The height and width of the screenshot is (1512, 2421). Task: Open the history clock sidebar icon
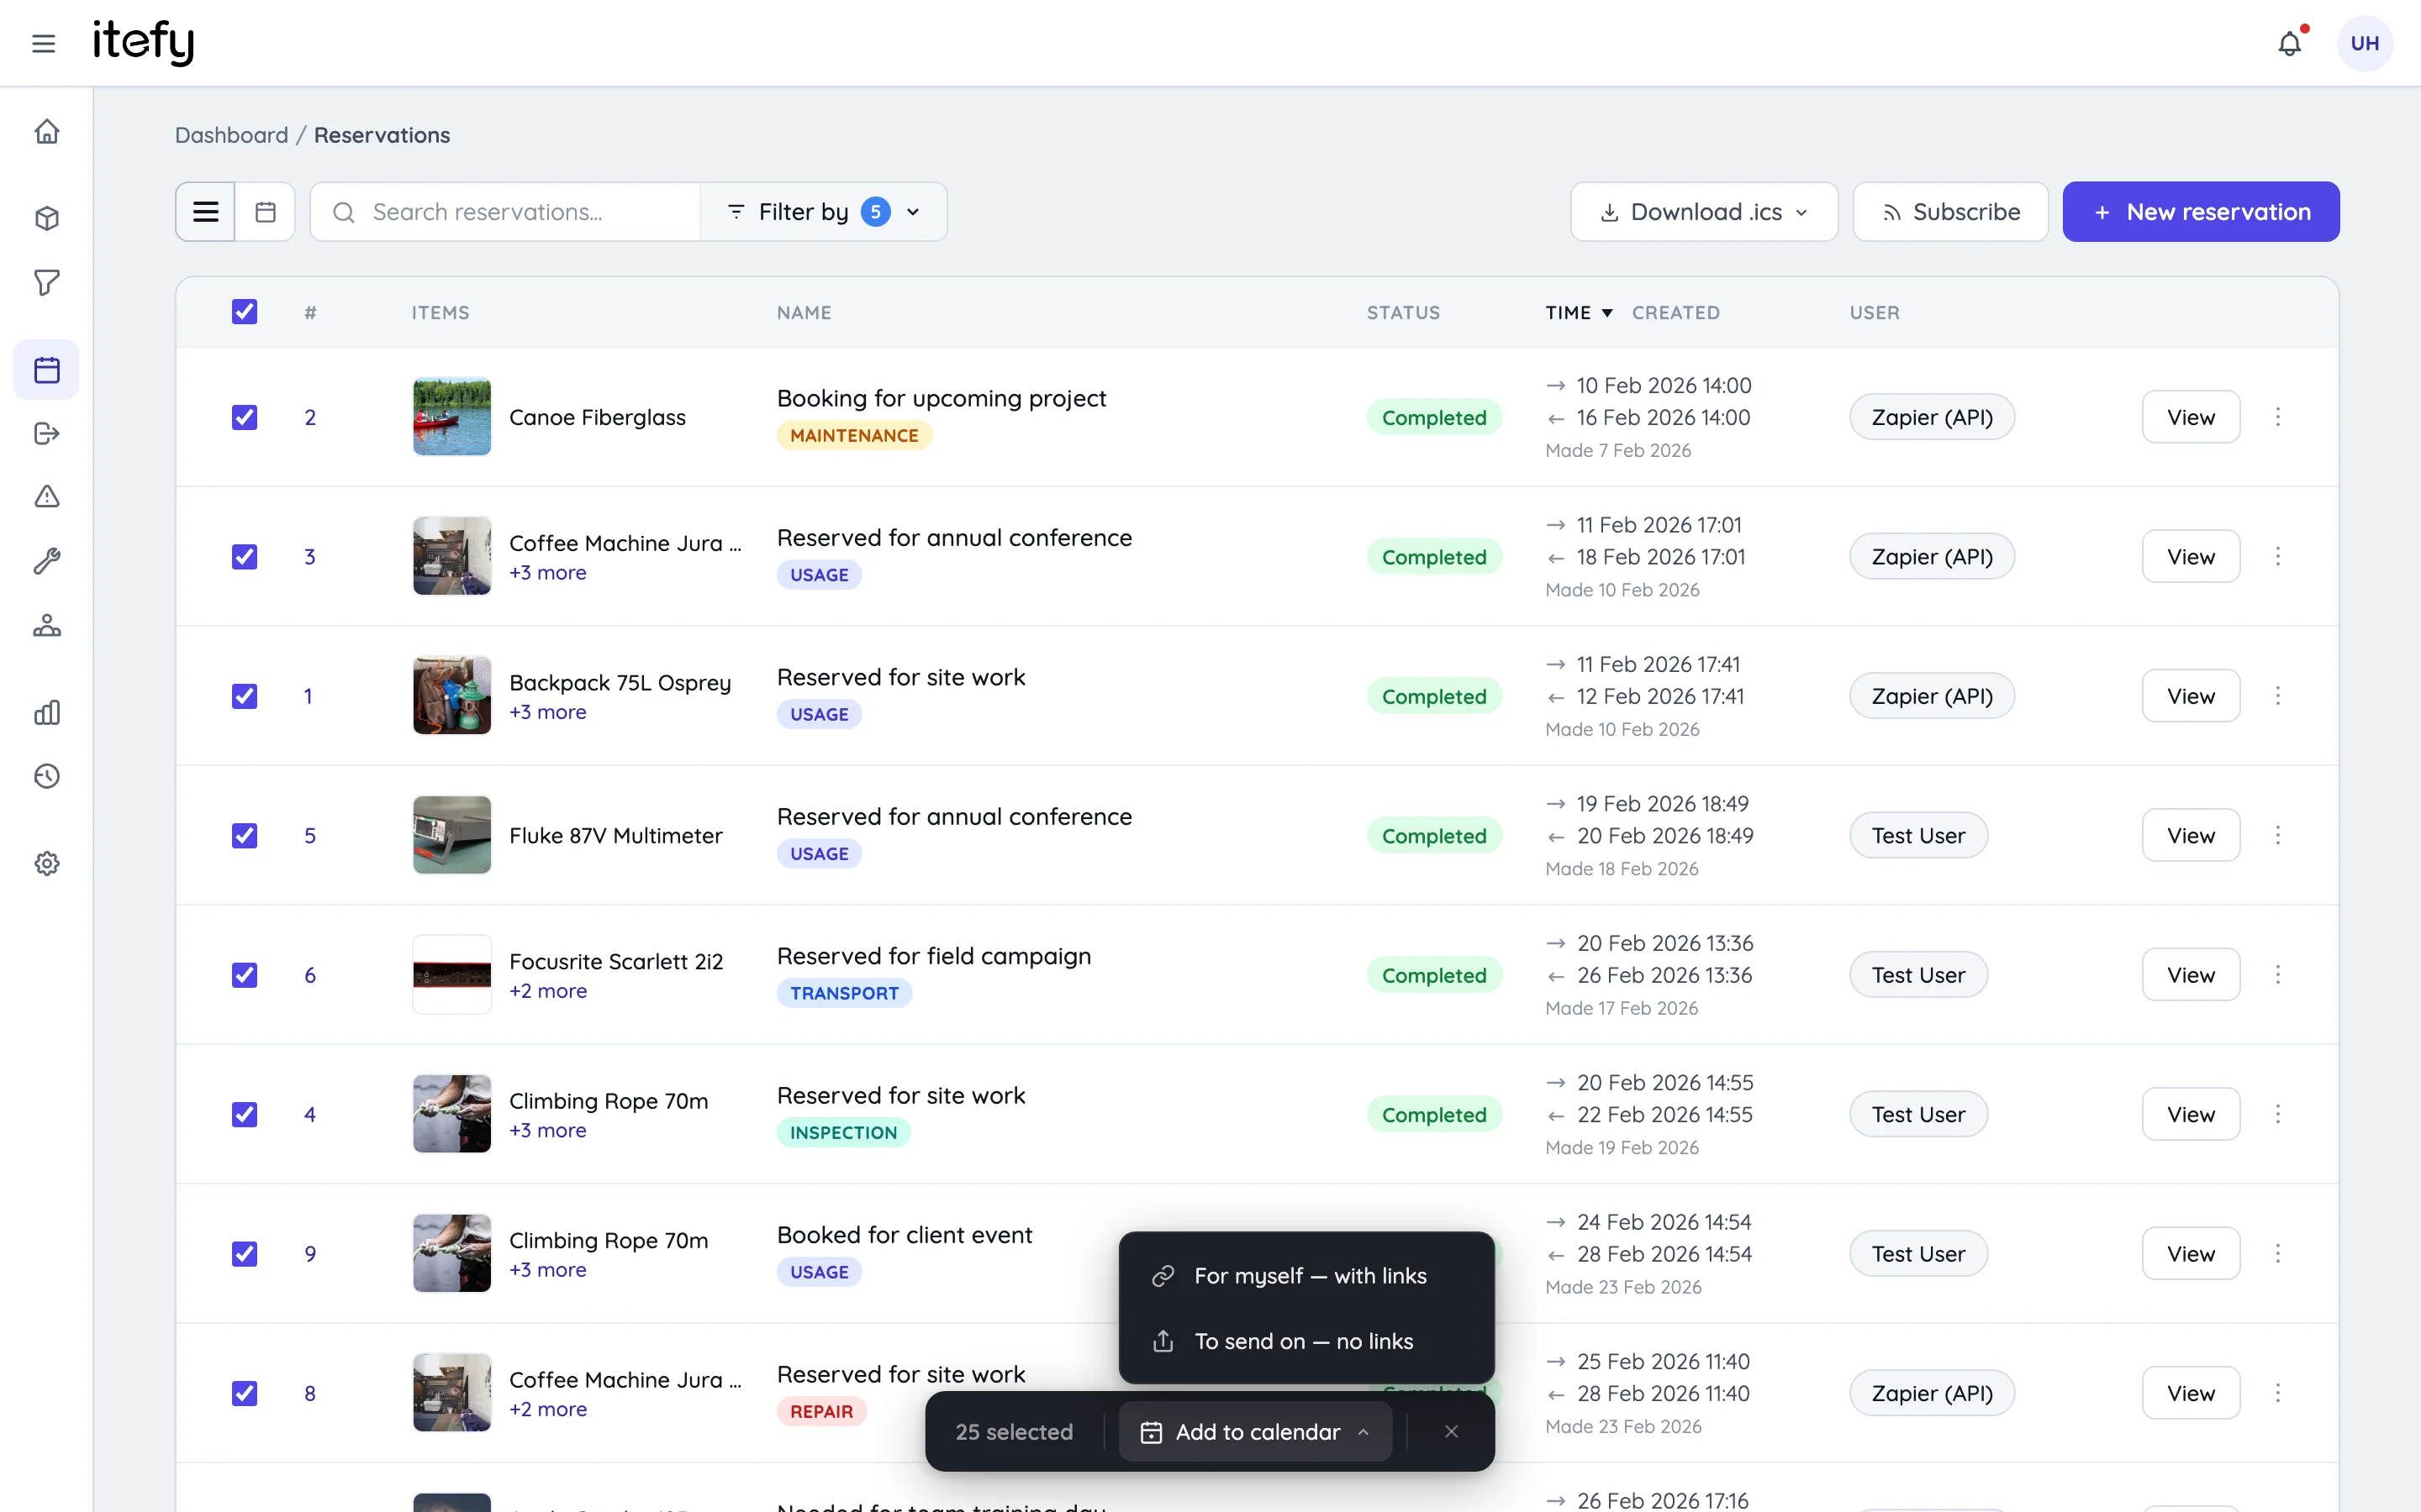pos(47,776)
